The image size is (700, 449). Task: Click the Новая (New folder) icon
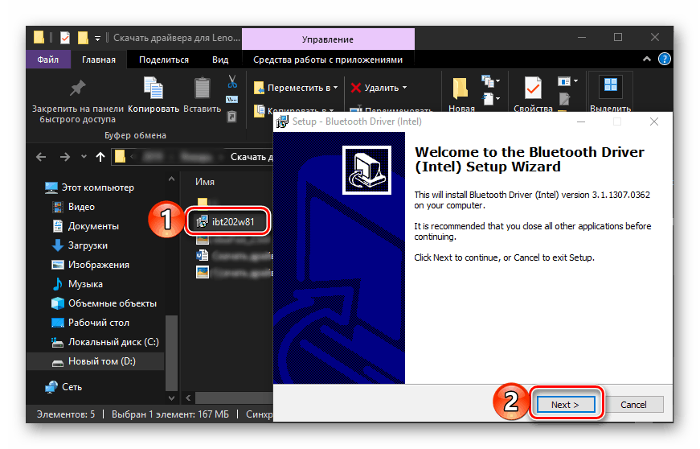[x=461, y=88]
